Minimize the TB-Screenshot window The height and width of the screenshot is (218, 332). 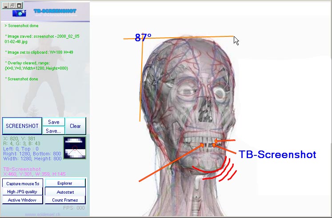pos(6,6)
